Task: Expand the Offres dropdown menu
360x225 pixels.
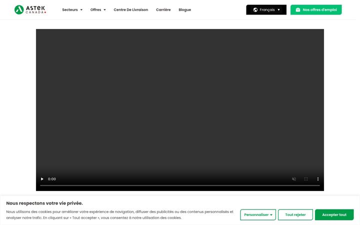Action: (98, 9)
